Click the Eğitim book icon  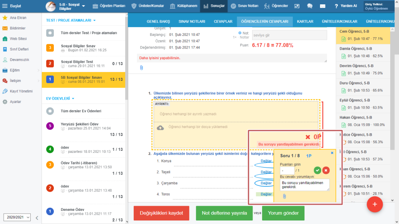pos(5,70)
